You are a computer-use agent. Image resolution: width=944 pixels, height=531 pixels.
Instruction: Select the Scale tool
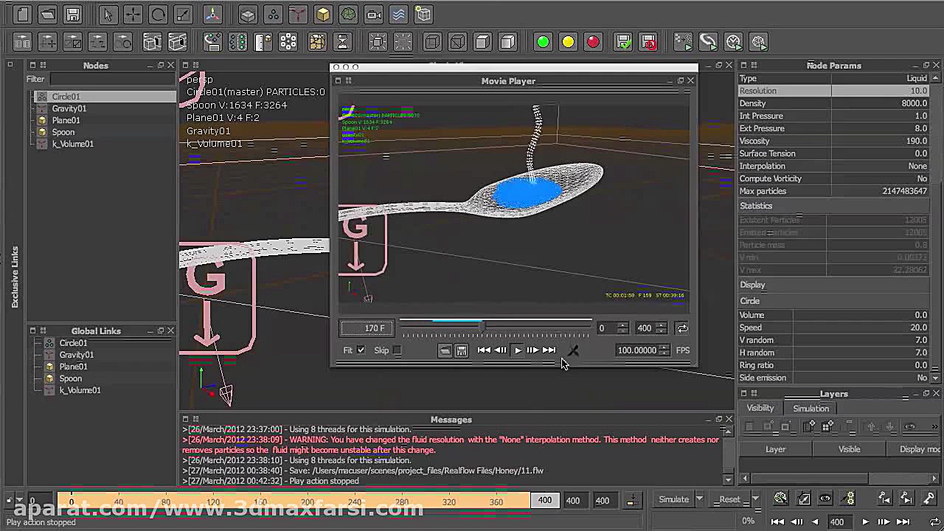coord(181,14)
